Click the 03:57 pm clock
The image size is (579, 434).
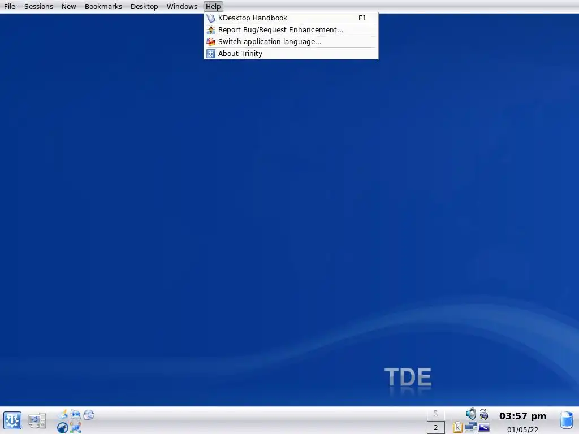coord(522,416)
